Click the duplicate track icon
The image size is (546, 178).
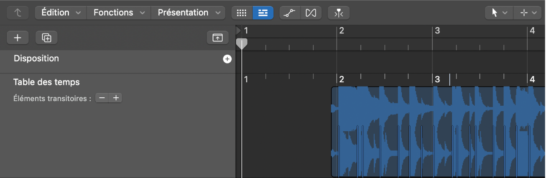coord(46,38)
